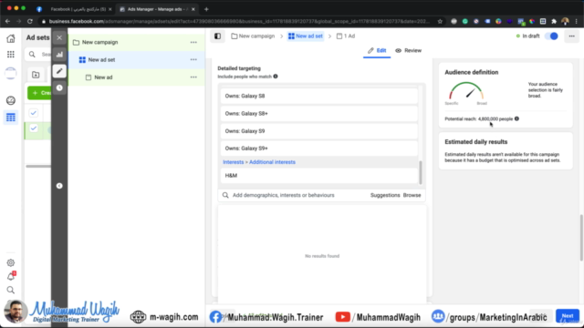
Task: Open the all tools grid menu
Action: coord(11,55)
